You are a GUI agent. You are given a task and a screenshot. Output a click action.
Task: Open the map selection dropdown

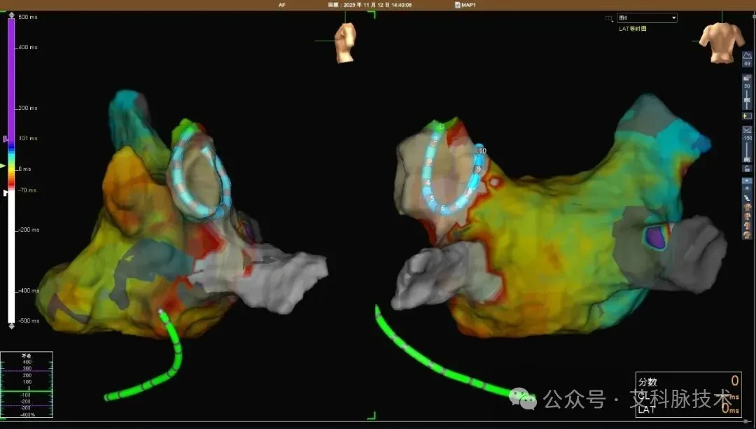point(647,17)
